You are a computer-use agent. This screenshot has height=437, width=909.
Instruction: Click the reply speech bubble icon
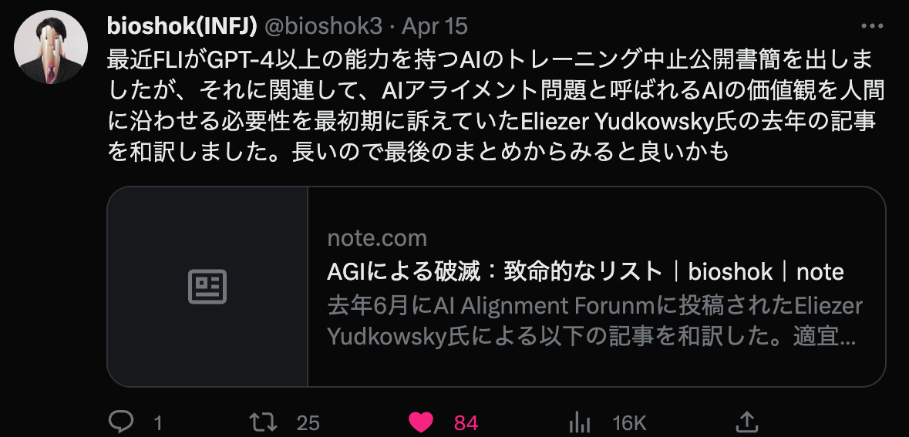(x=121, y=422)
